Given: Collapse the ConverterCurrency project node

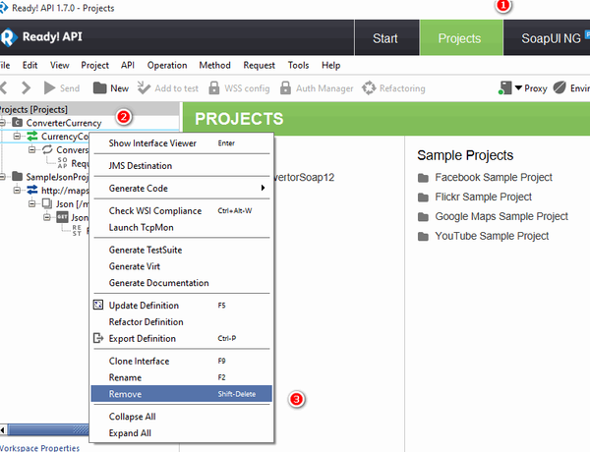Looking at the screenshot, I should click(4, 122).
